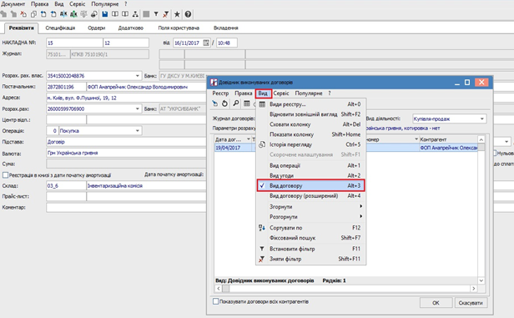Screen dimensions: 514x318
Task: Click the refresh circular arrow icon in dialog
Action: [224, 103]
